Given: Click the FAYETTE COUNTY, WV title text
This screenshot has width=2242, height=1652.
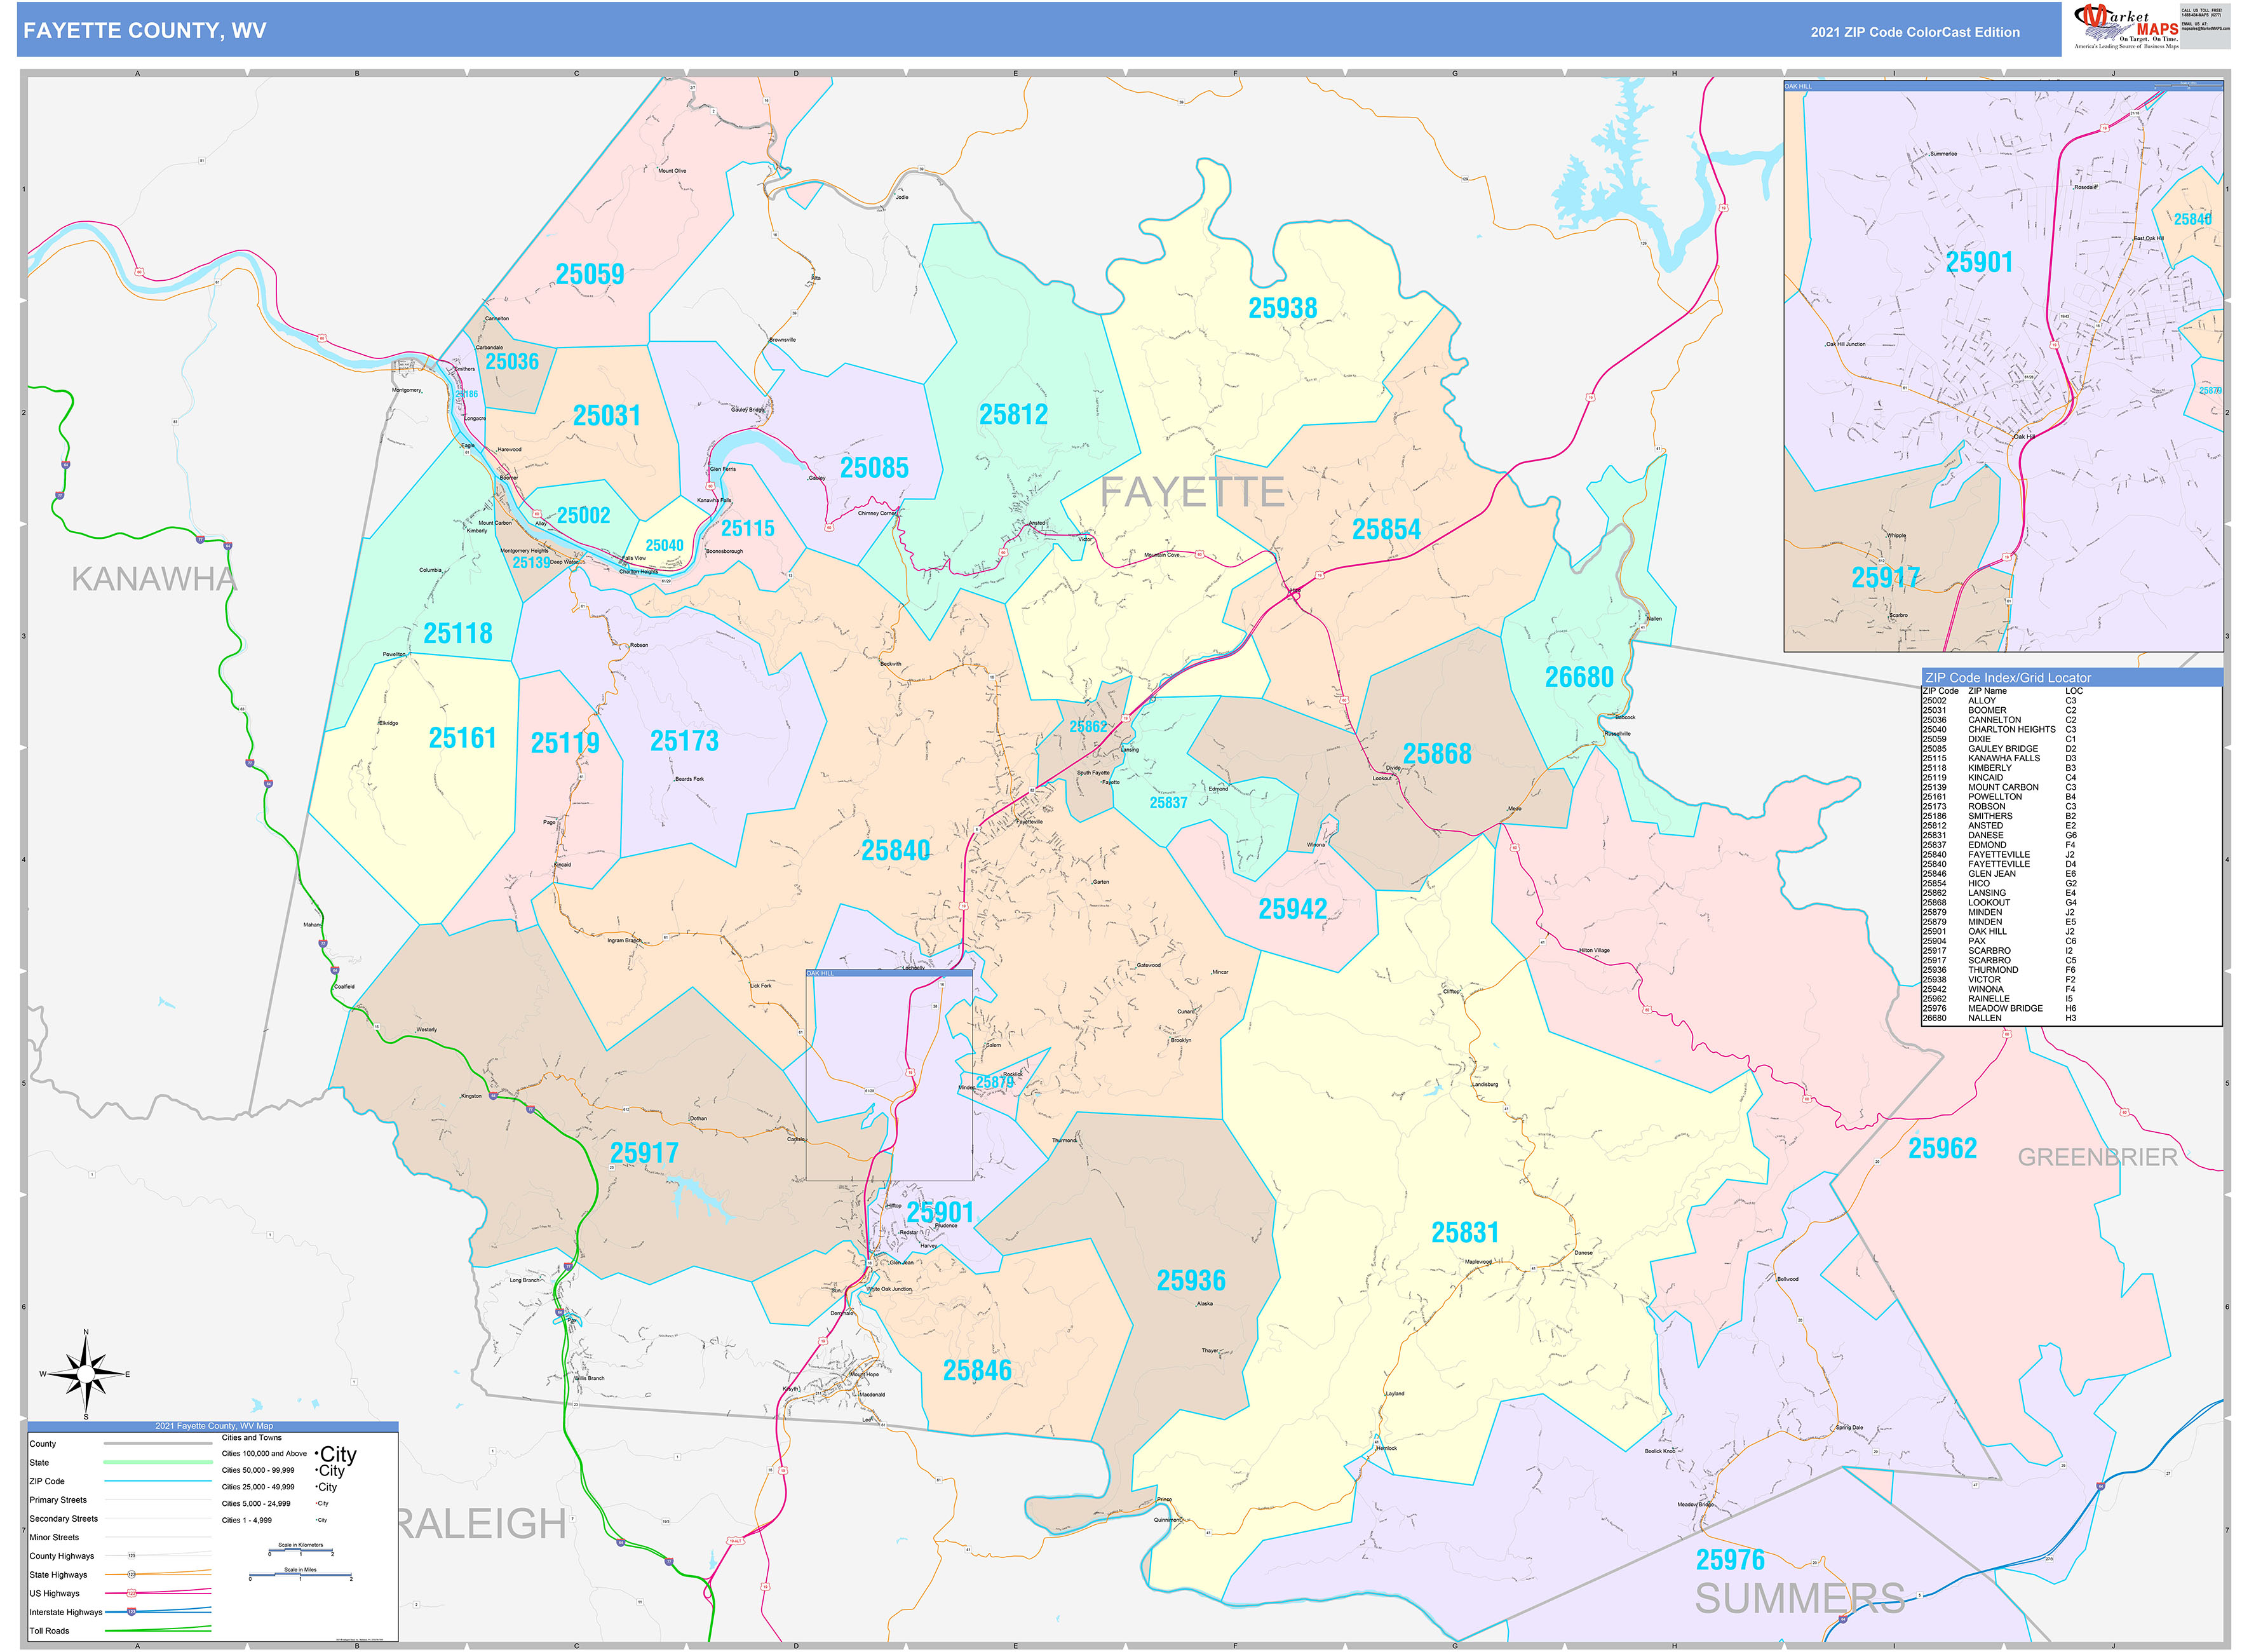Looking at the screenshot, I should click(x=145, y=31).
